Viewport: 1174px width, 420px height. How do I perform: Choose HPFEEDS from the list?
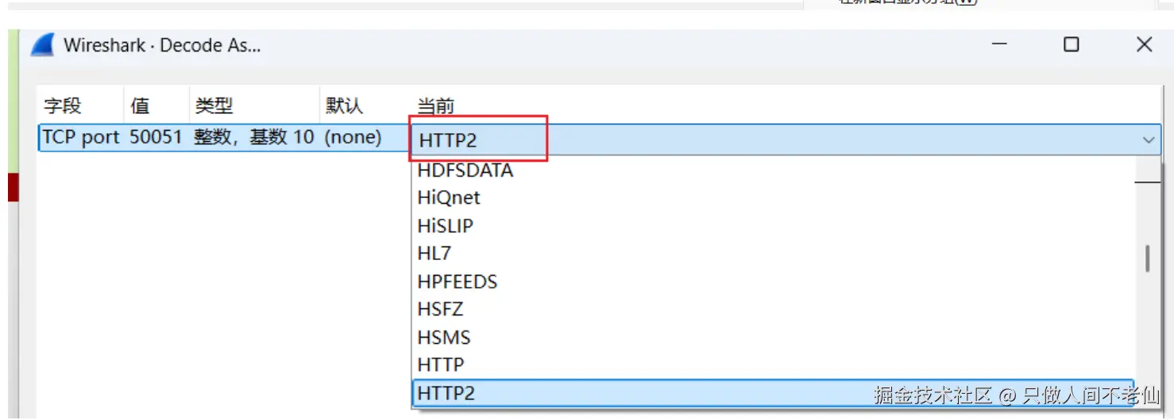point(458,282)
